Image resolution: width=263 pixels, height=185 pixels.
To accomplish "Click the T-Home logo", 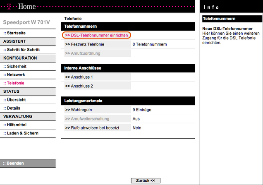I will click(x=20, y=7).
